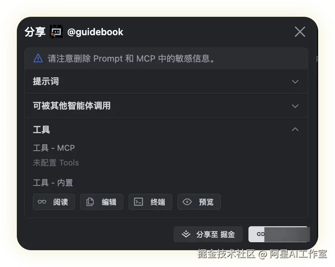
Task: Click the guidebook robot avatar
Action: pos(57,32)
